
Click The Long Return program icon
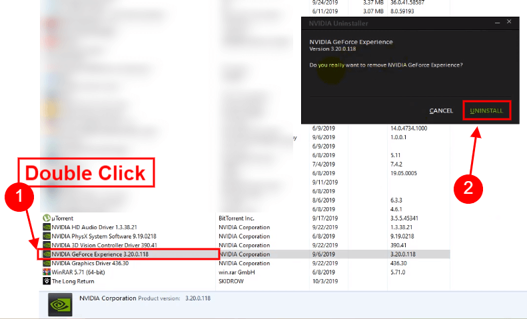tap(47, 281)
